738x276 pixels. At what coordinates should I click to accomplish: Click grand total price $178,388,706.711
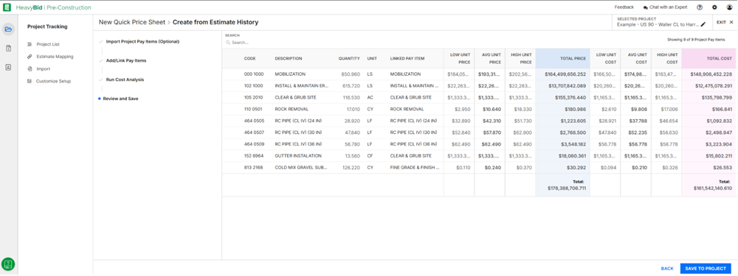point(567,188)
